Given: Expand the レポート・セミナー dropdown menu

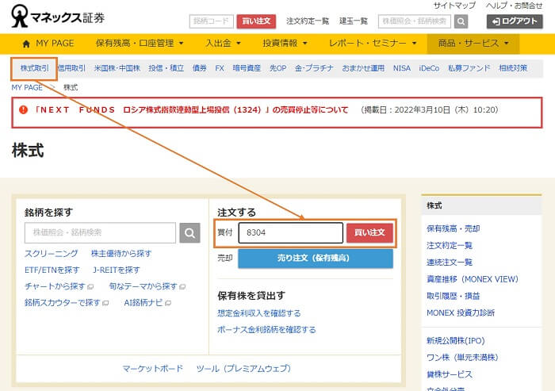Looking at the screenshot, I should pyautogui.click(x=373, y=44).
